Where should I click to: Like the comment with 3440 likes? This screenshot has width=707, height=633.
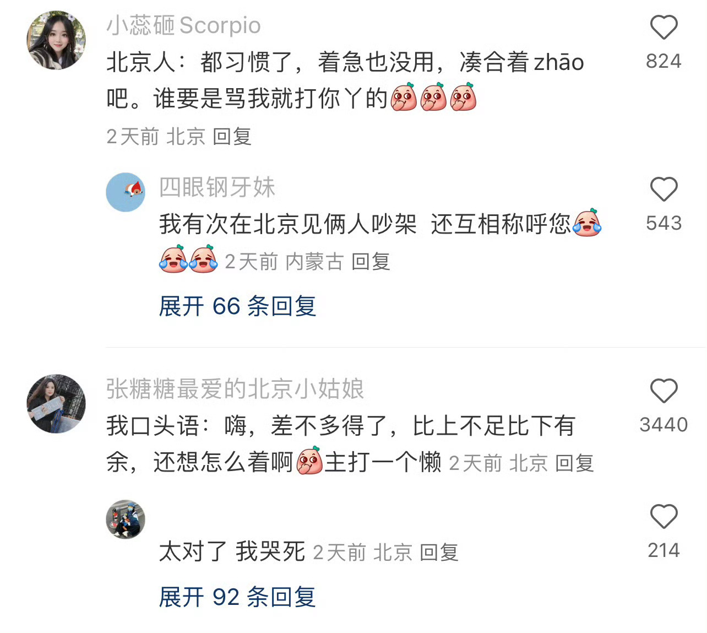(x=664, y=391)
